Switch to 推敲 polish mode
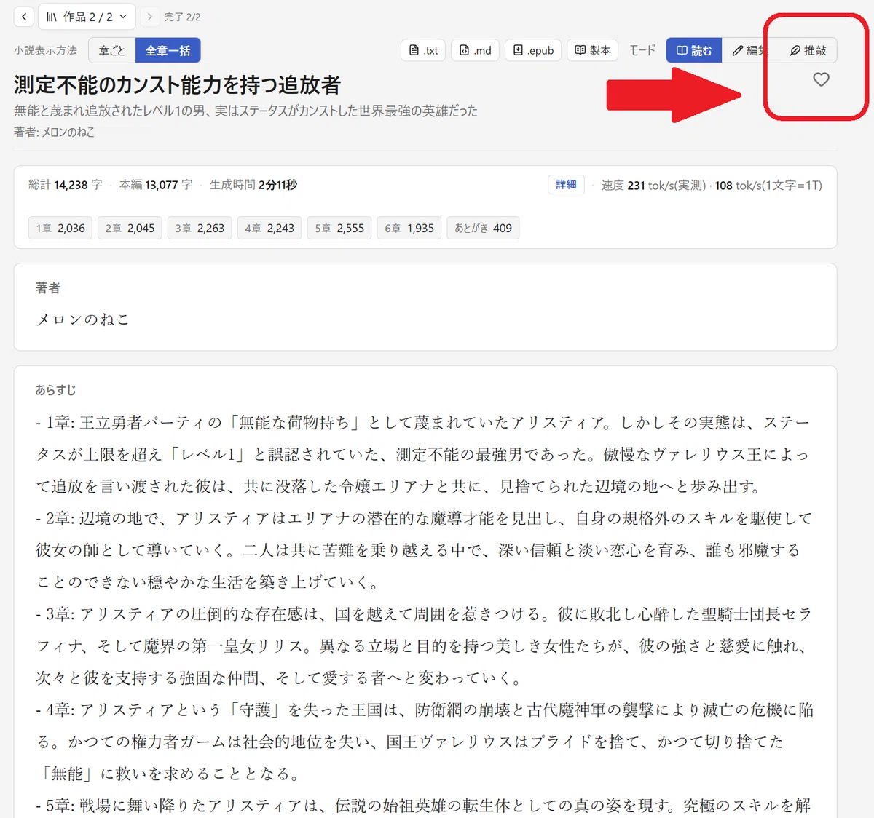The image size is (874, 818). point(808,50)
